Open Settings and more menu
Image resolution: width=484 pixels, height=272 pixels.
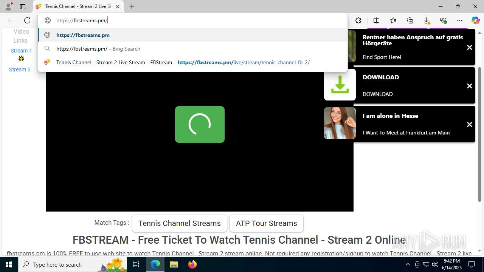[460, 20]
